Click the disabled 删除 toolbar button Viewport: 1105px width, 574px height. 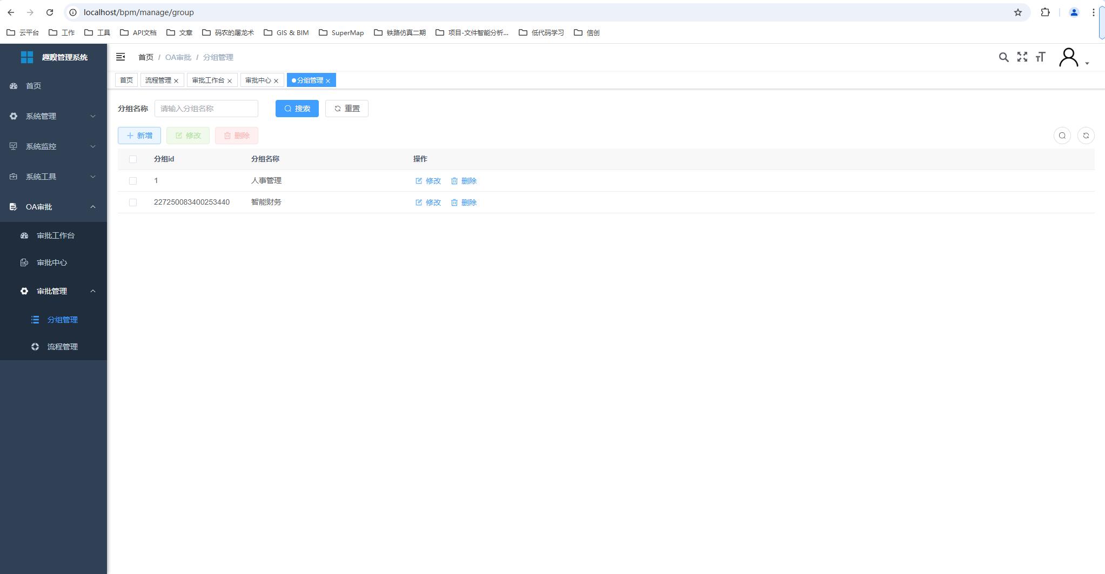coord(237,136)
